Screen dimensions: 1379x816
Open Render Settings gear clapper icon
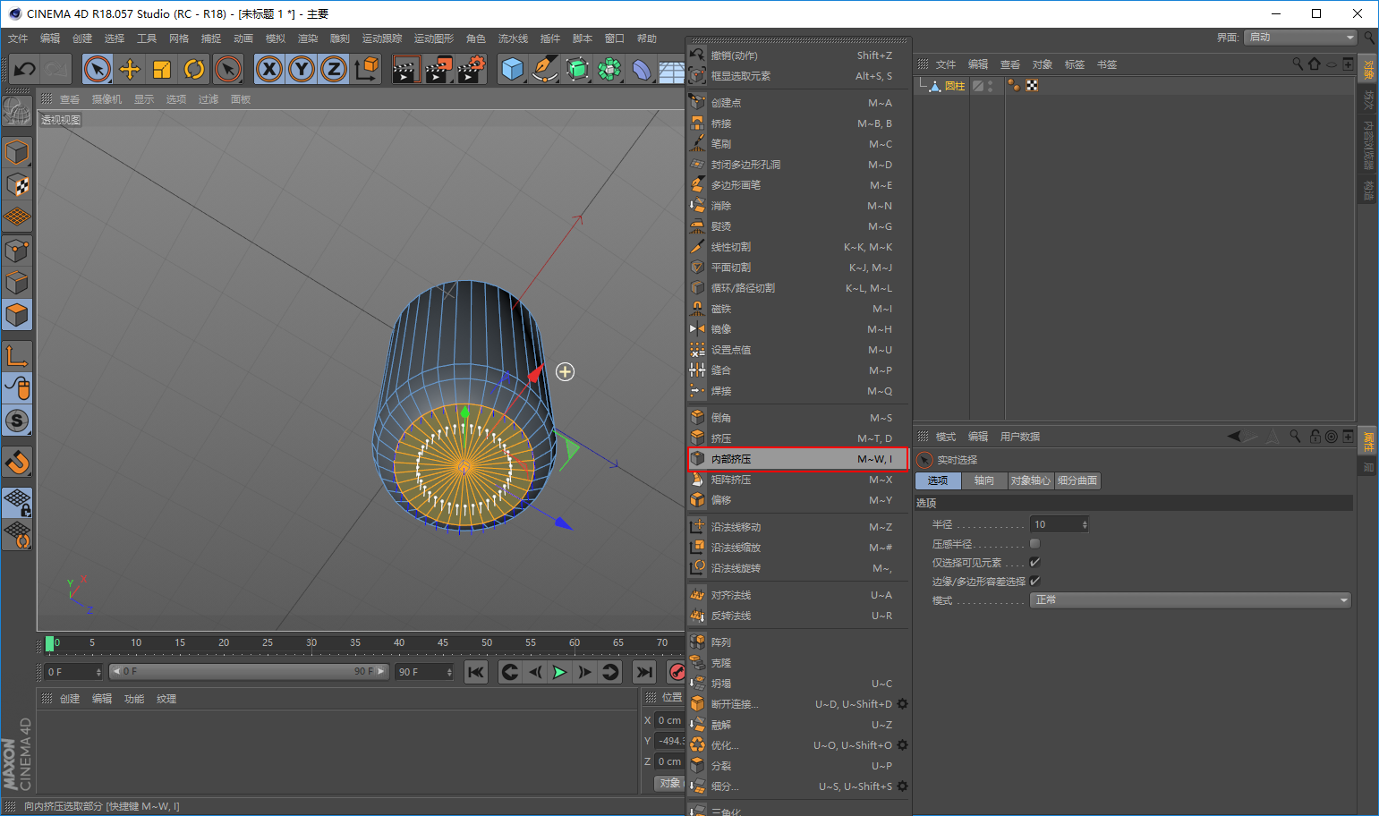(471, 69)
